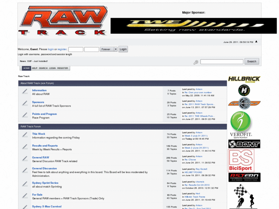Click the pencil icon beside Sydney Sprint Series
Screen dimensions: 279x209
tap(25, 184)
